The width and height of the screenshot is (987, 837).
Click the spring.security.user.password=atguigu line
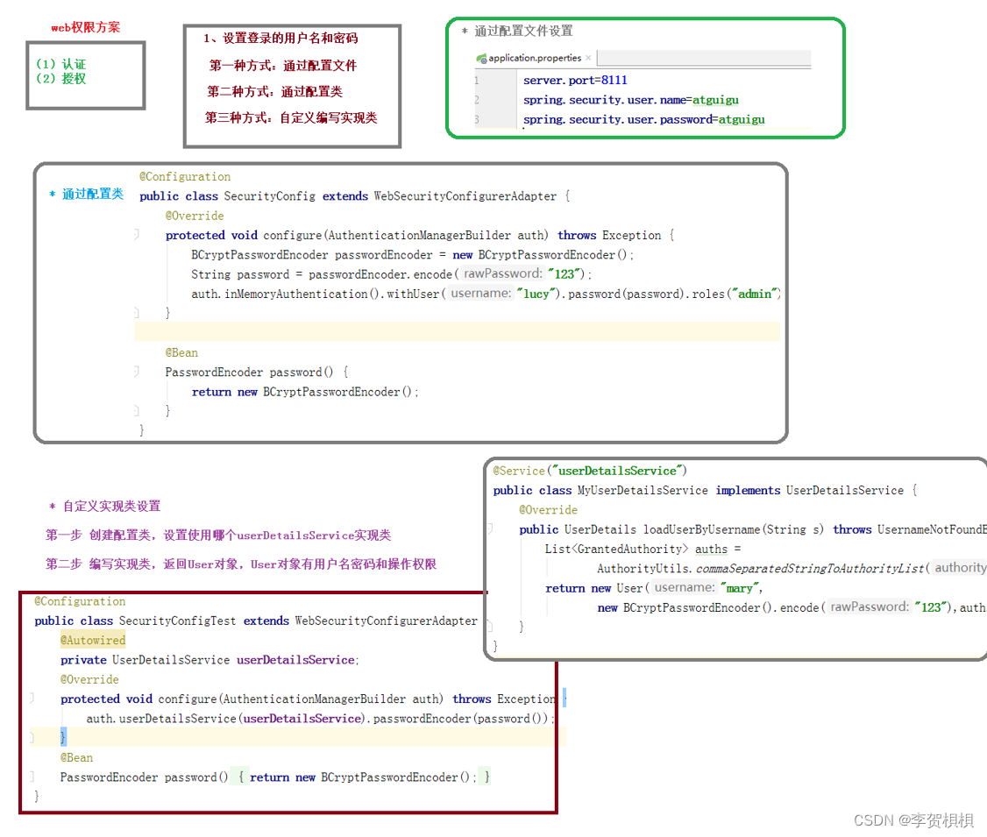tap(644, 119)
